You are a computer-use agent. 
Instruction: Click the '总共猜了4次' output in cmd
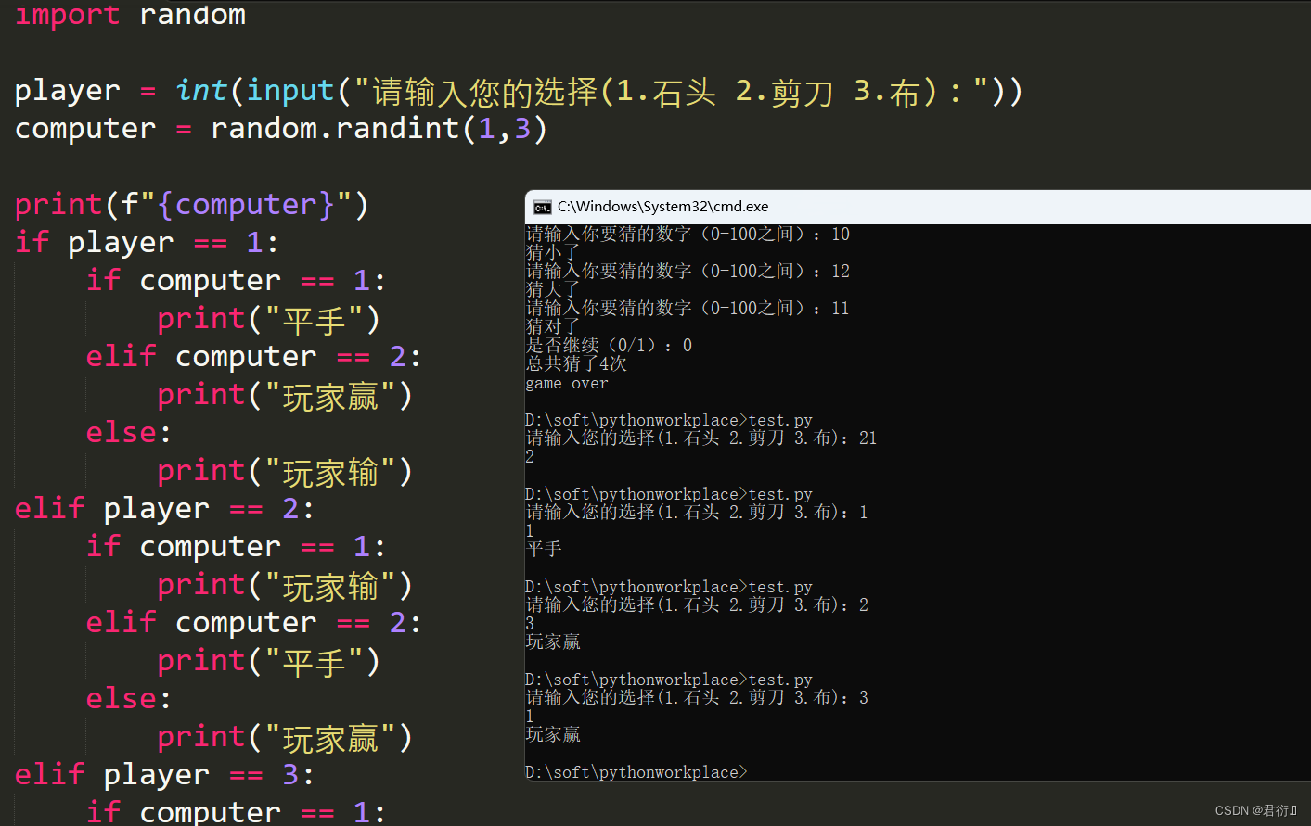point(576,363)
